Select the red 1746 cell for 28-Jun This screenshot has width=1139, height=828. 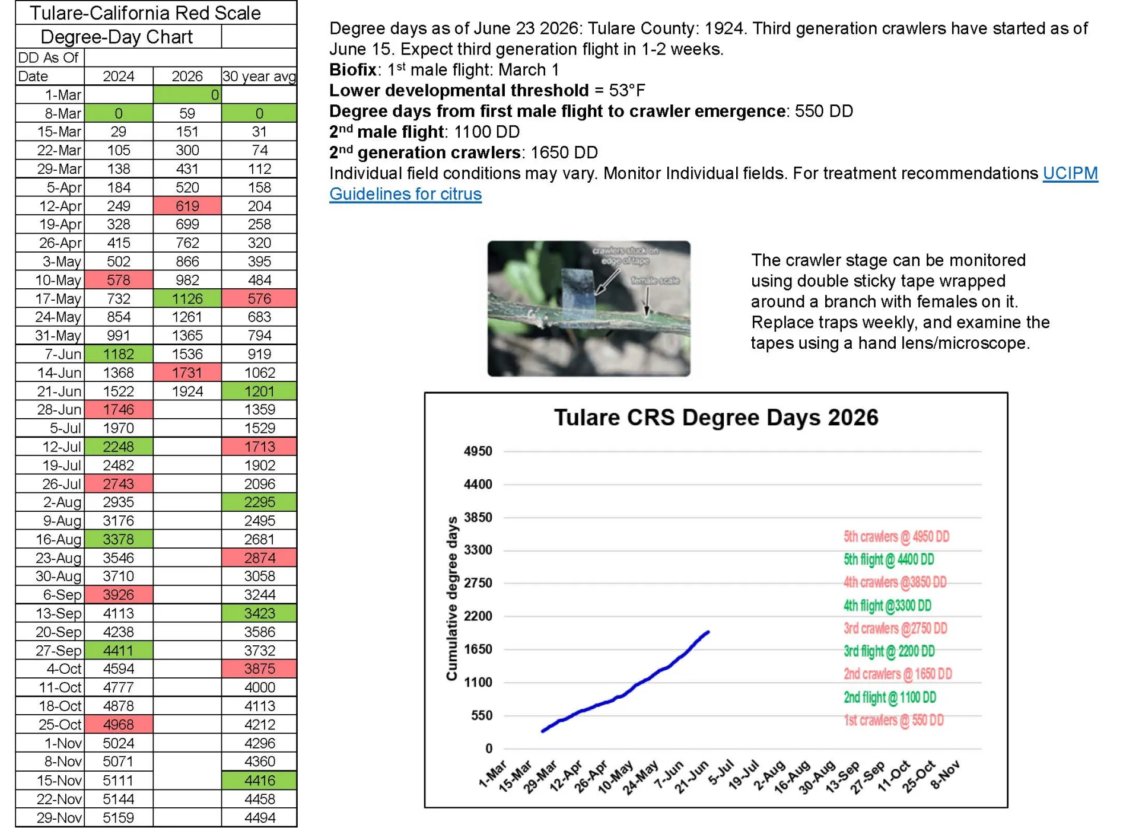(x=119, y=409)
